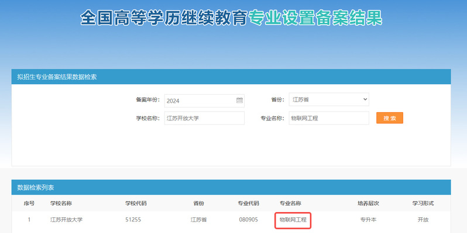
Task: Click highlighted 物联网工程 cell in results
Action: coord(293,220)
